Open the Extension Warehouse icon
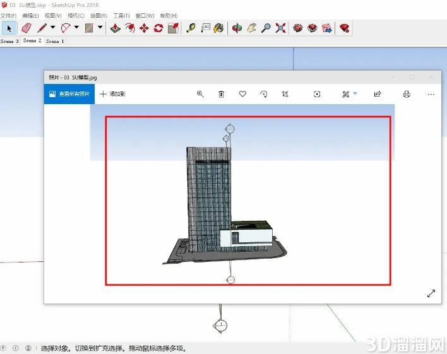 point(313,28)
